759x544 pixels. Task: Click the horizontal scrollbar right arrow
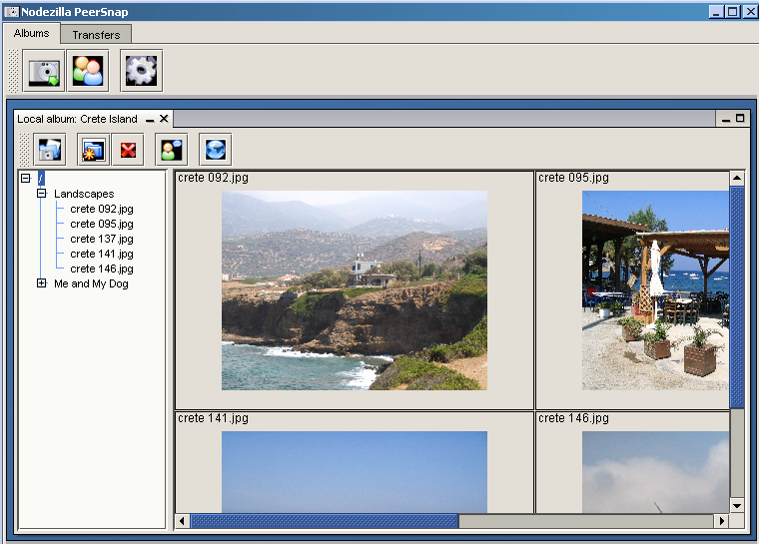[721, 521]
